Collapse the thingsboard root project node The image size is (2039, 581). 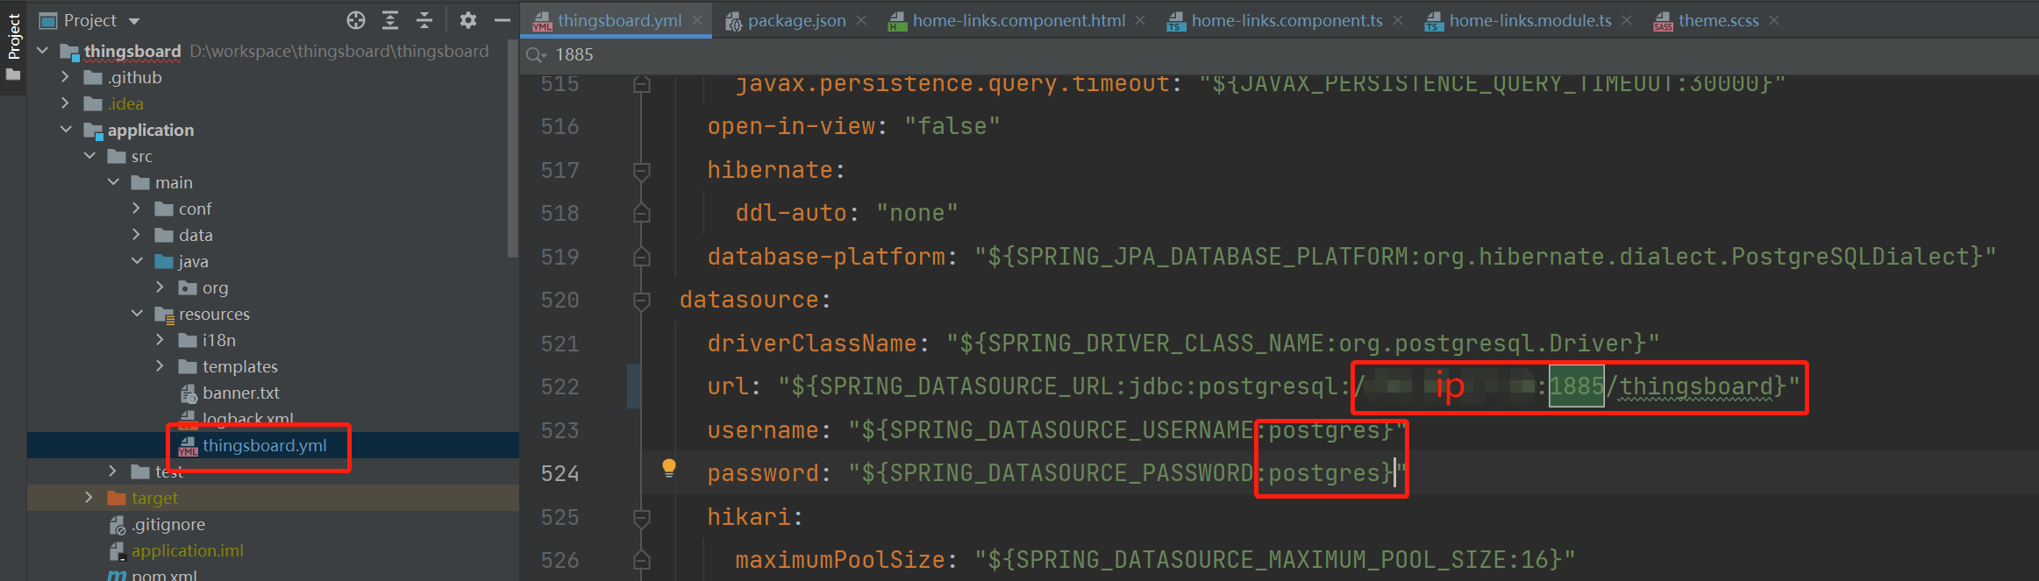click(43, 51)
